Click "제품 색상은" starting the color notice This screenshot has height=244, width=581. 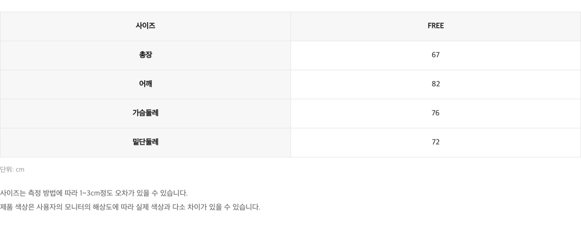[17, 207]
